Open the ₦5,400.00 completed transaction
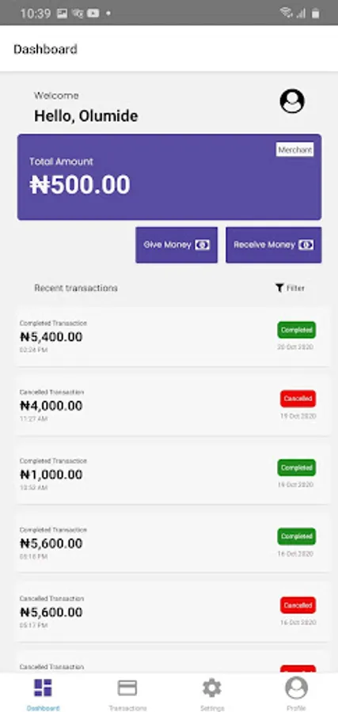Screen dimensions: 338x712 173,336
